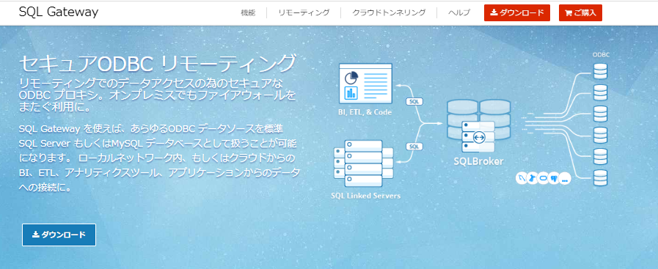The image size is (658, 269).
Task: Click the row of round connector icons
Action: [543, 178]
